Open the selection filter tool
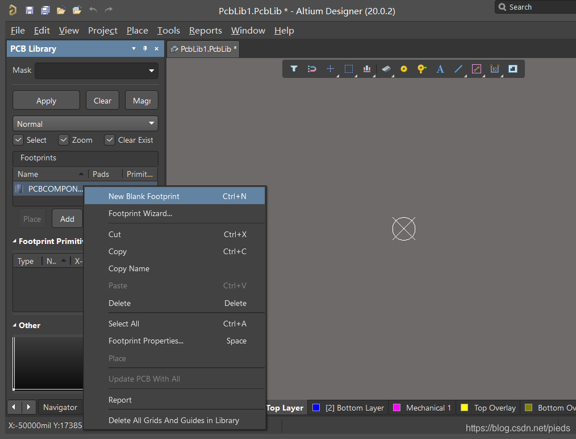This screenshot has height=439, width=576. (294, 69)
